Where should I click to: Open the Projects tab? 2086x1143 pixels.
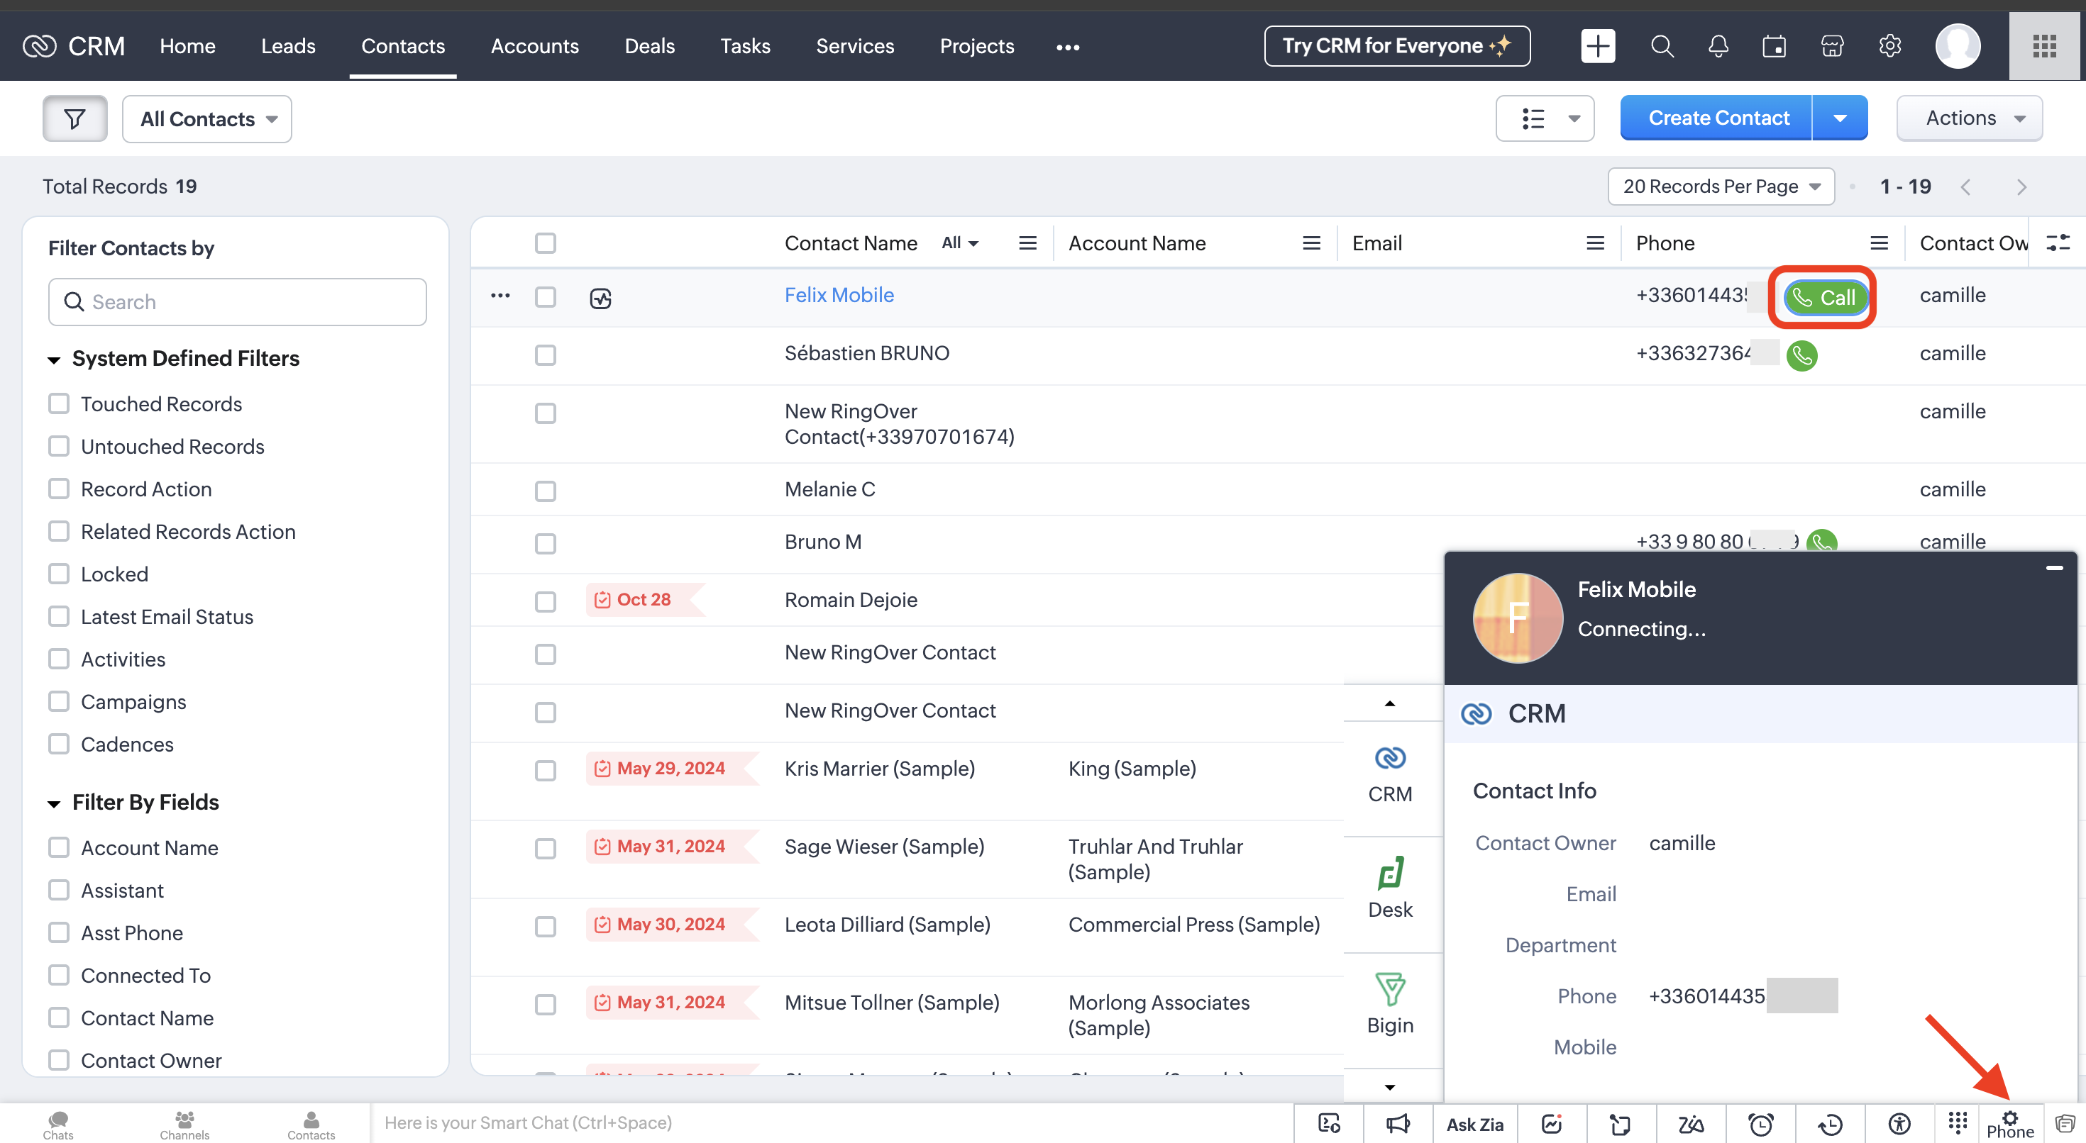pos(976,46)
